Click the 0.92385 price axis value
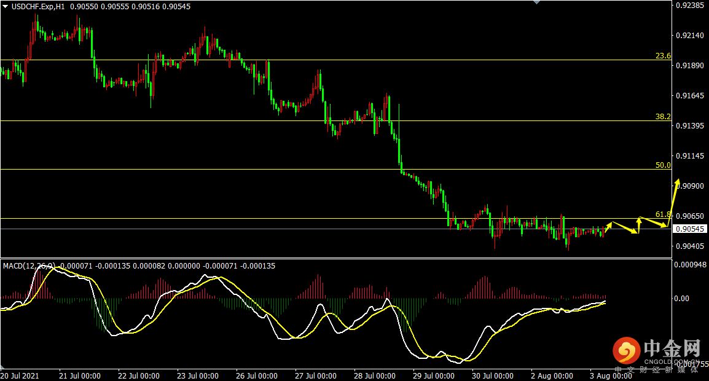 690,6
